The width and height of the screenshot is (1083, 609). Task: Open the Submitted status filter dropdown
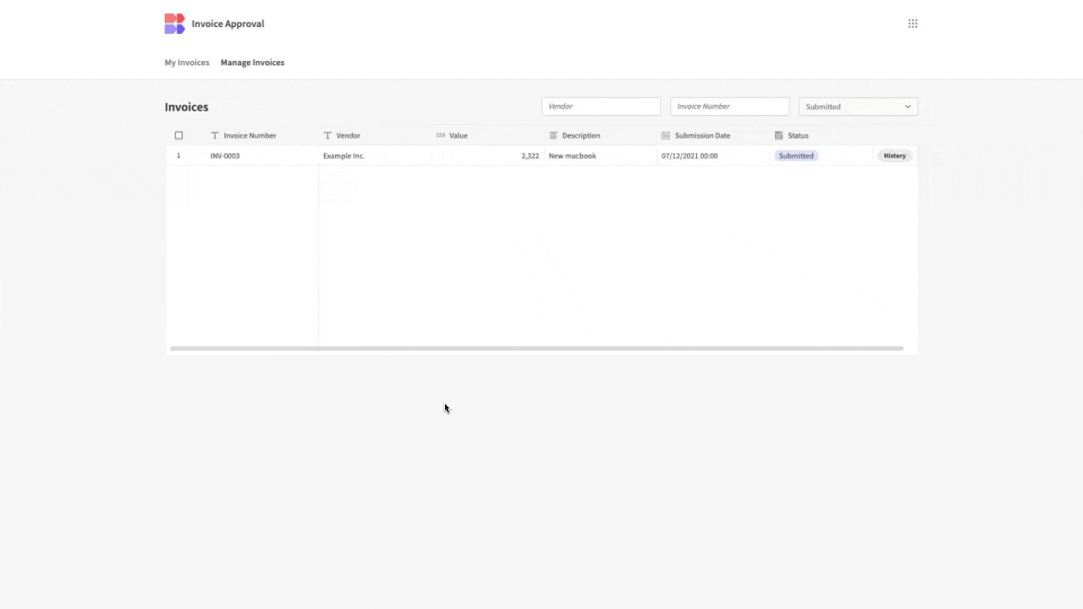858,107
